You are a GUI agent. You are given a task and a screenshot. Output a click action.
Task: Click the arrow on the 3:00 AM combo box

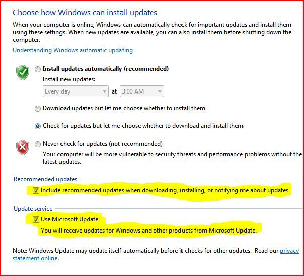[x=160, y=91]
